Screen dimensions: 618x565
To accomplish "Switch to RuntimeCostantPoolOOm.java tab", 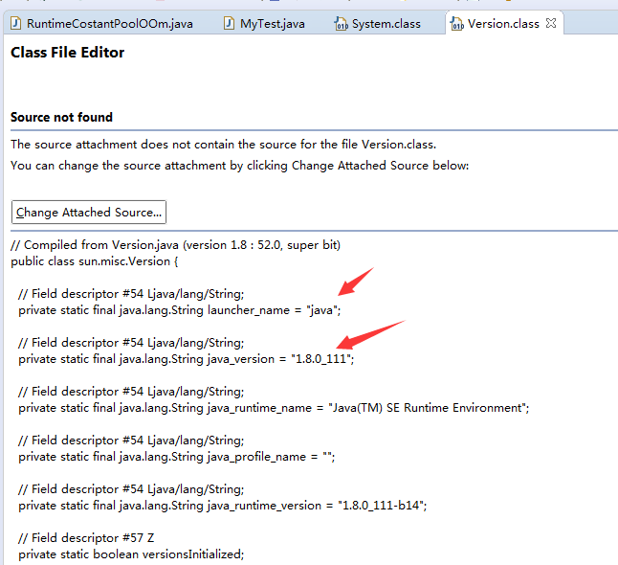I will click(x=101, y=24).
